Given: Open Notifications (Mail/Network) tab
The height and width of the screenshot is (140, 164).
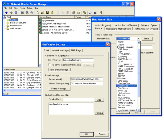Looking at the screenshot, I should pyautogui.click(x=118, y=29).
